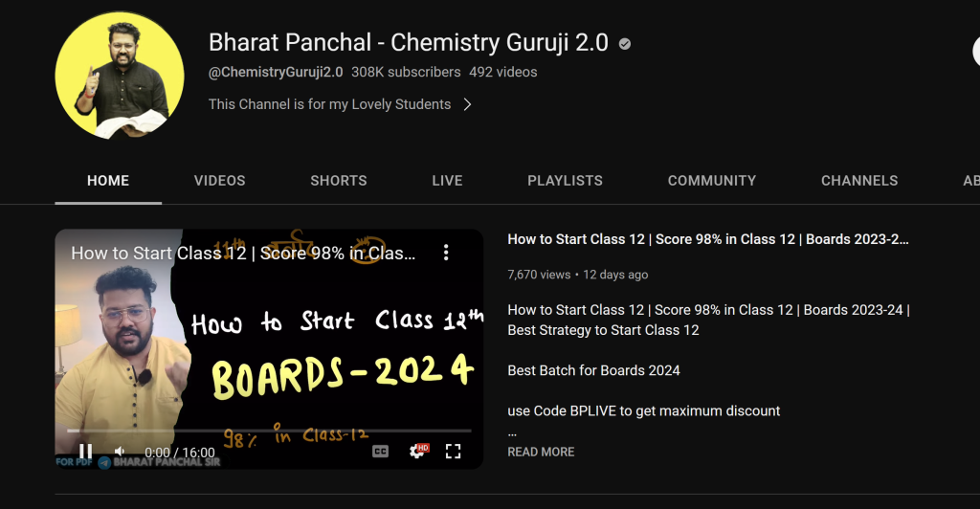Viewport: 980px width, 509px height.
Task: Go to the PLAYLISTS tab
Action: [x=565, y=181]
